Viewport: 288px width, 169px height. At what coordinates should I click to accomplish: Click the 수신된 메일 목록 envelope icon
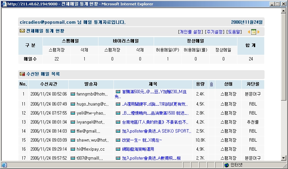[x=22, y=74]
